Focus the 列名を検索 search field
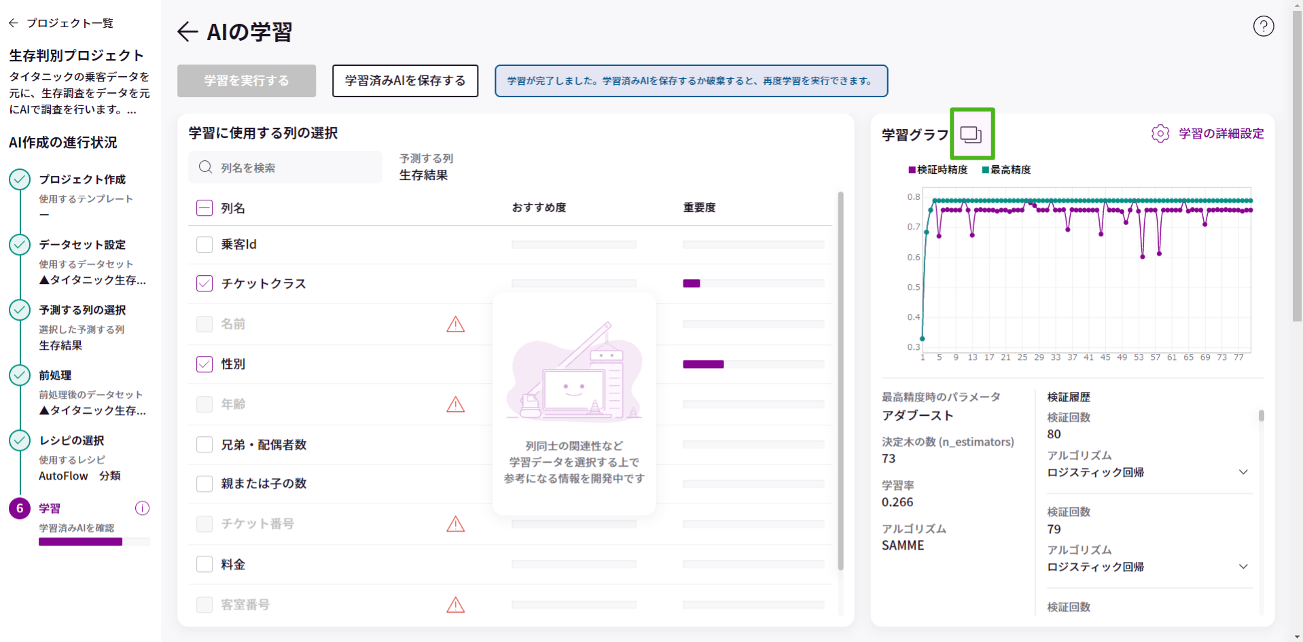This screenshot has height=642, width=1303. [285, 167]
